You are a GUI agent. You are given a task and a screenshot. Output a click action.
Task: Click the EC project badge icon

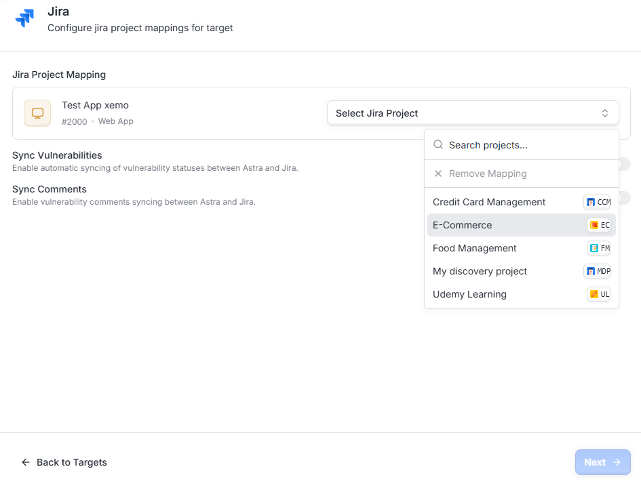point(594,225)
